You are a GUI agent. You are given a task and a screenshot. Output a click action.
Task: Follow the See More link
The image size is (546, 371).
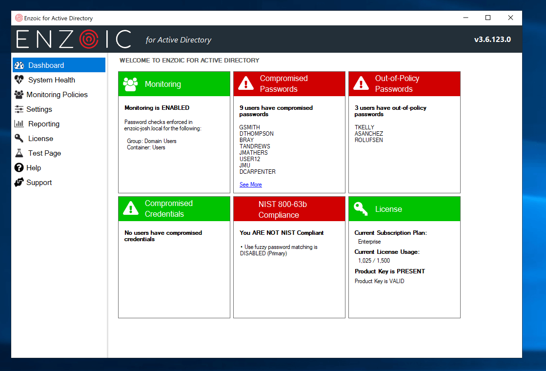tap(250, 185)
